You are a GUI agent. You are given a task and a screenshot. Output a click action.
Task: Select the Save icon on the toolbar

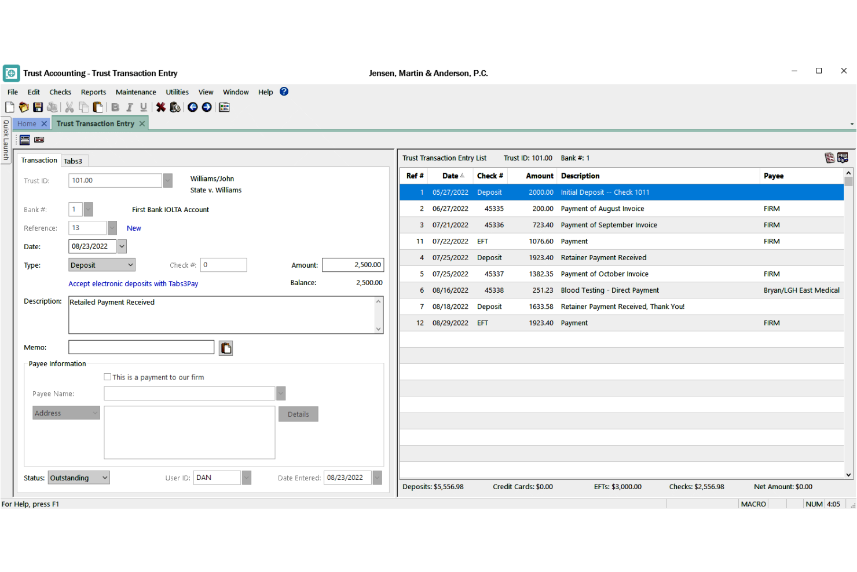click(38, 107)
